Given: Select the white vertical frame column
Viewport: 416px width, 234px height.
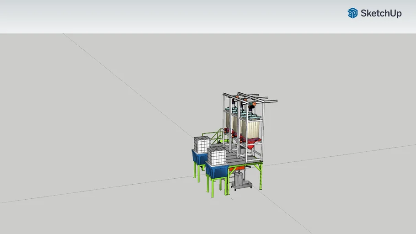Looking at the screenshot, I should coord(263,133).
